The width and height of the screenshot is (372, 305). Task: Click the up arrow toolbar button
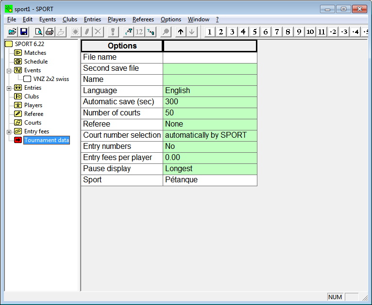coord(181,32)
